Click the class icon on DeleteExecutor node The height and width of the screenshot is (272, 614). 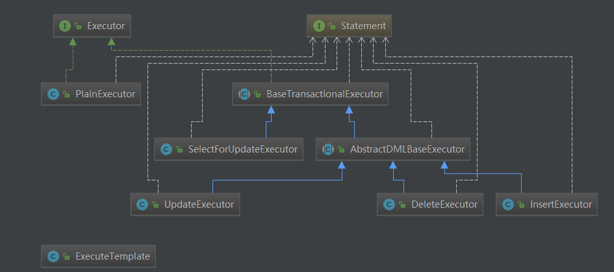[389, 204]
